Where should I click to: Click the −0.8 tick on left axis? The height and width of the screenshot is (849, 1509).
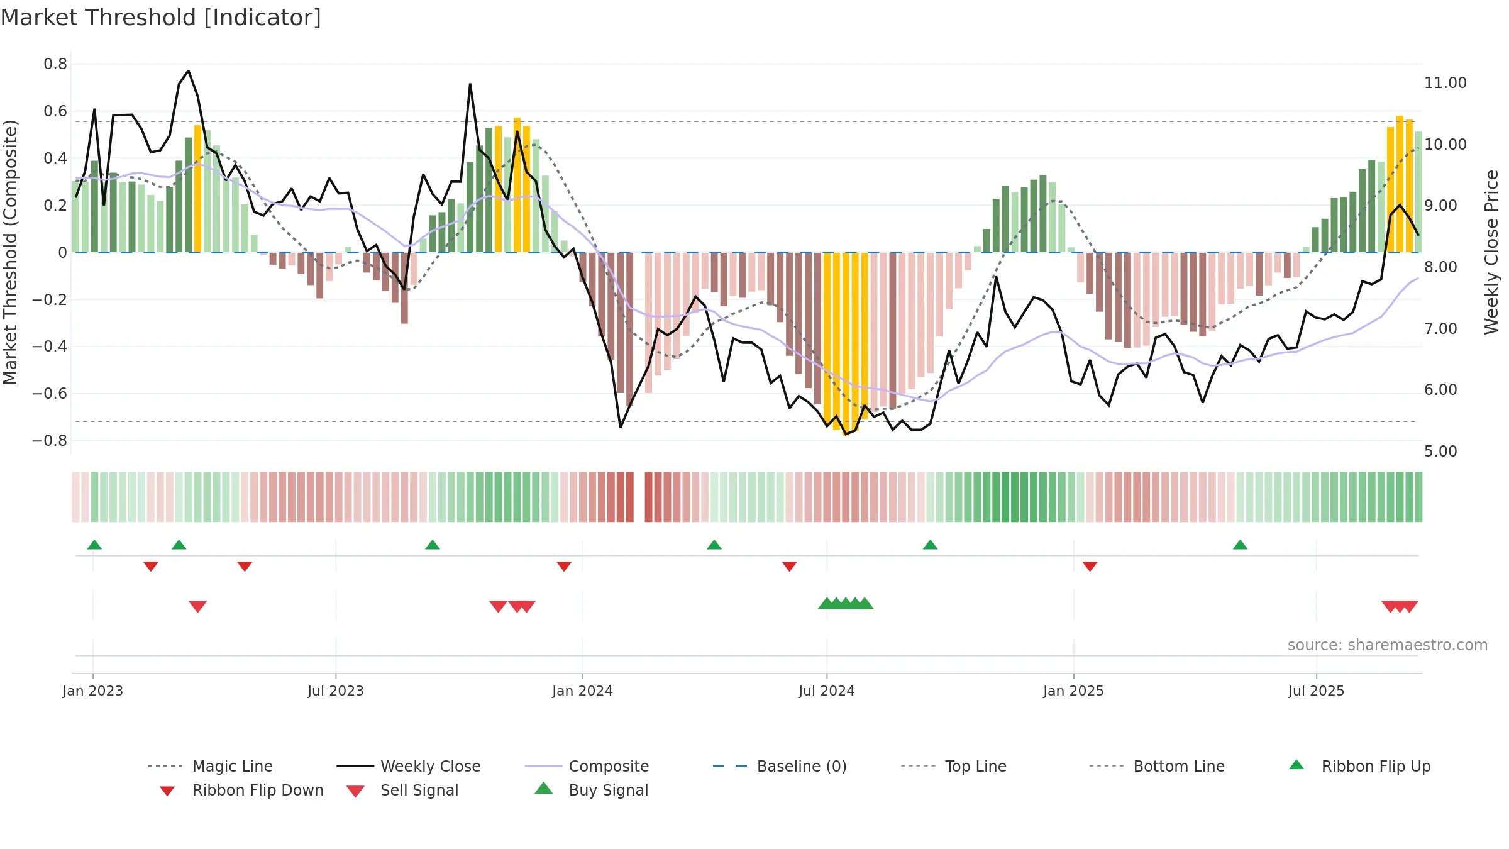50,441
